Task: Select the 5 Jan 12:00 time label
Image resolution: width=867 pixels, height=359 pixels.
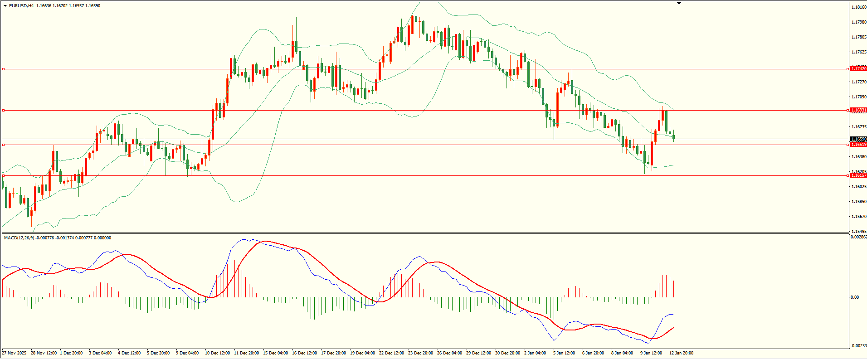Action: click(564, 353)
